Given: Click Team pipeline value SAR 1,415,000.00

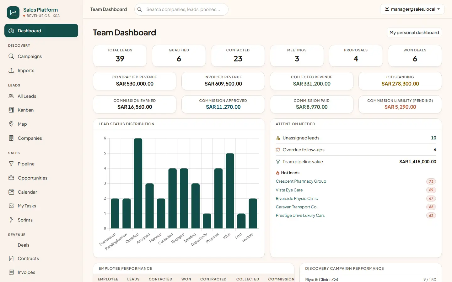Looking at the screenshot, I should (x=417, y=162).
